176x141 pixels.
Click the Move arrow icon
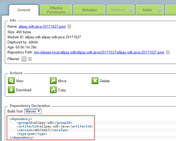(53, 81)
